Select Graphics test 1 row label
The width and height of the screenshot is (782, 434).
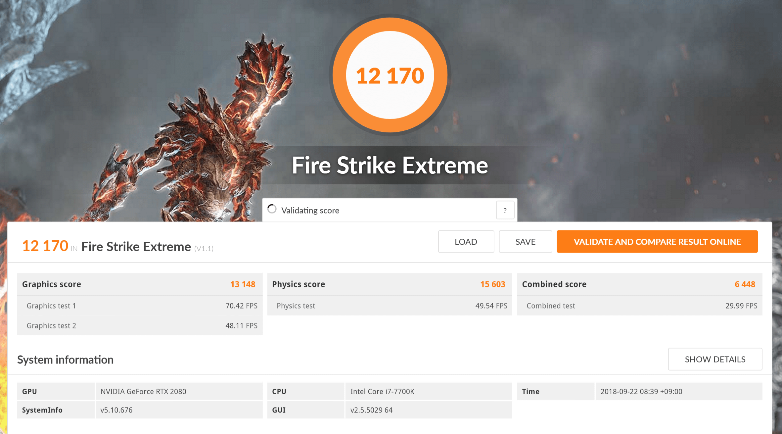point(51,306)
